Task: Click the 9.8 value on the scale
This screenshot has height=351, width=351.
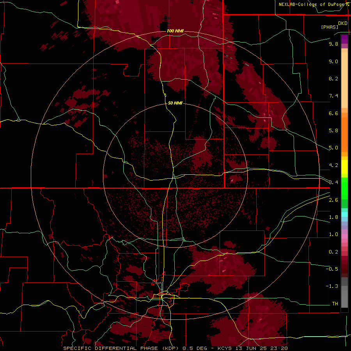Action: coord(333,44)
